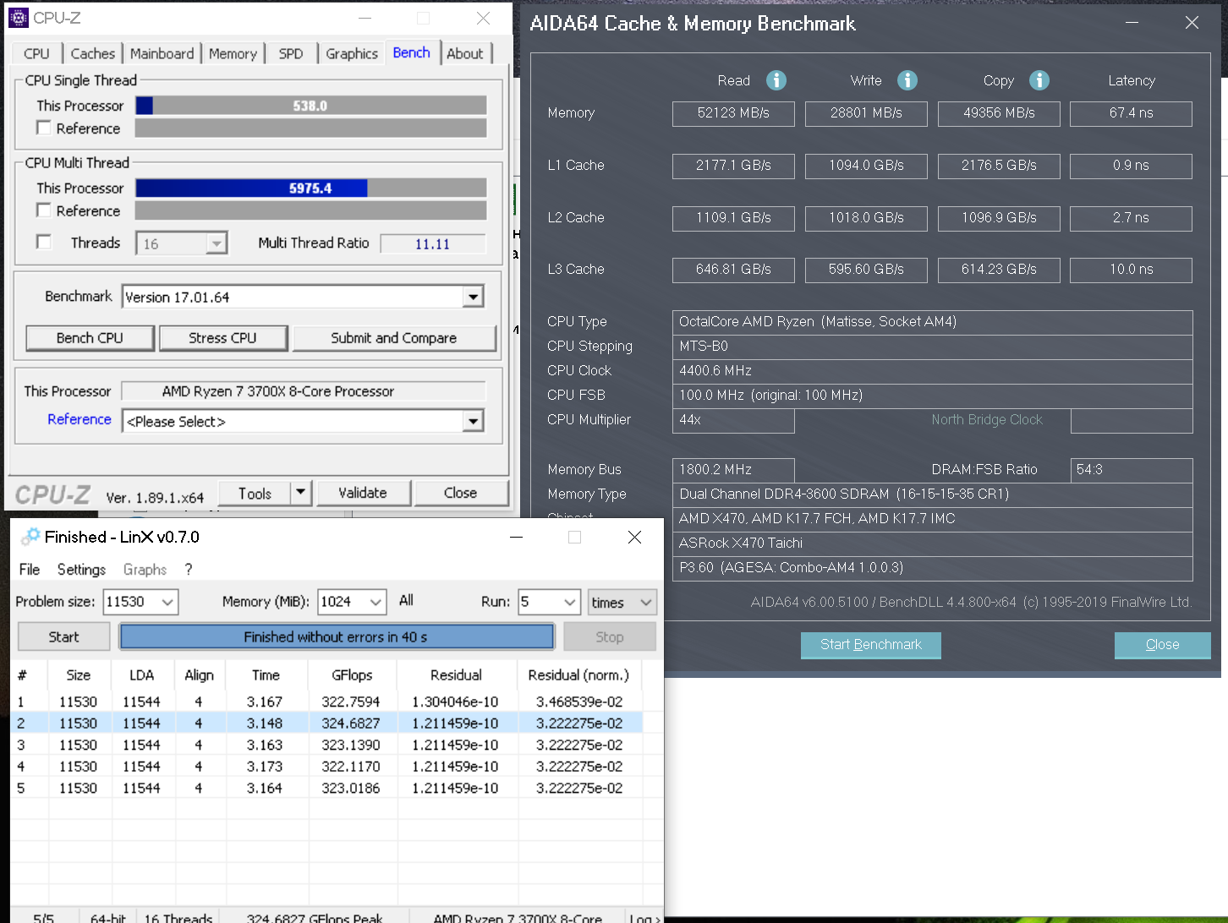Image resolution: width=1228 pixels, height=923 pixels.
Task: Click Start Benchmark in AIDA64
Action: tap(871, 645)
